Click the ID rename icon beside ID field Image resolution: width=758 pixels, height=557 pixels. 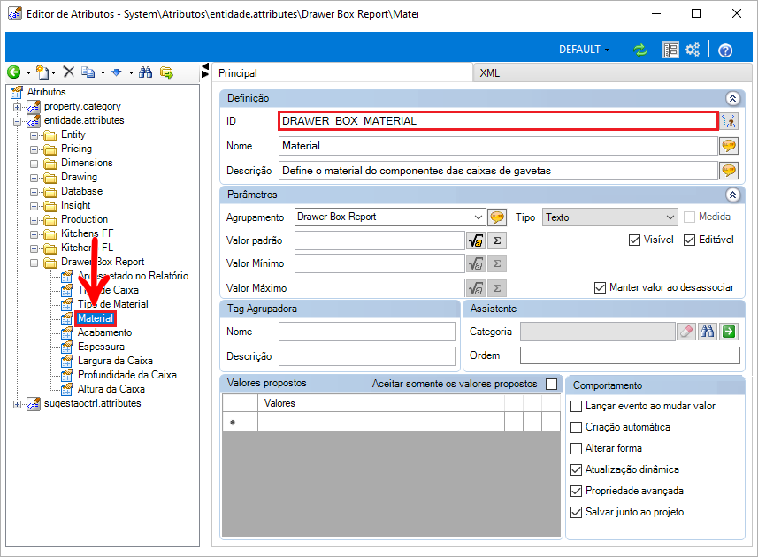(729, 121)
